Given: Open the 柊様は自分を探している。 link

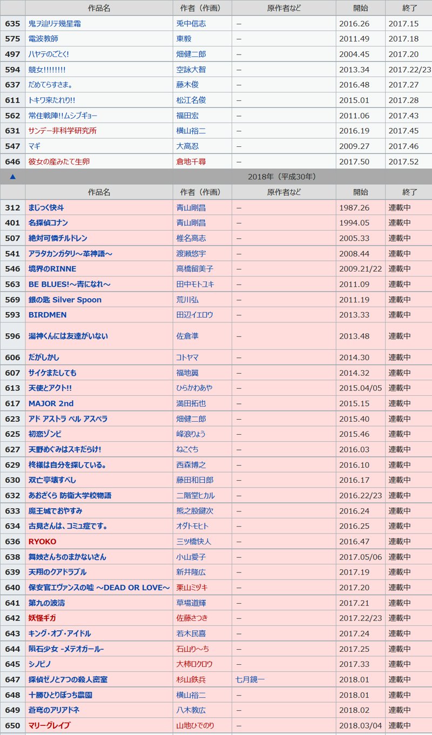Looking at the screenshot, I should tap(67, 464).
